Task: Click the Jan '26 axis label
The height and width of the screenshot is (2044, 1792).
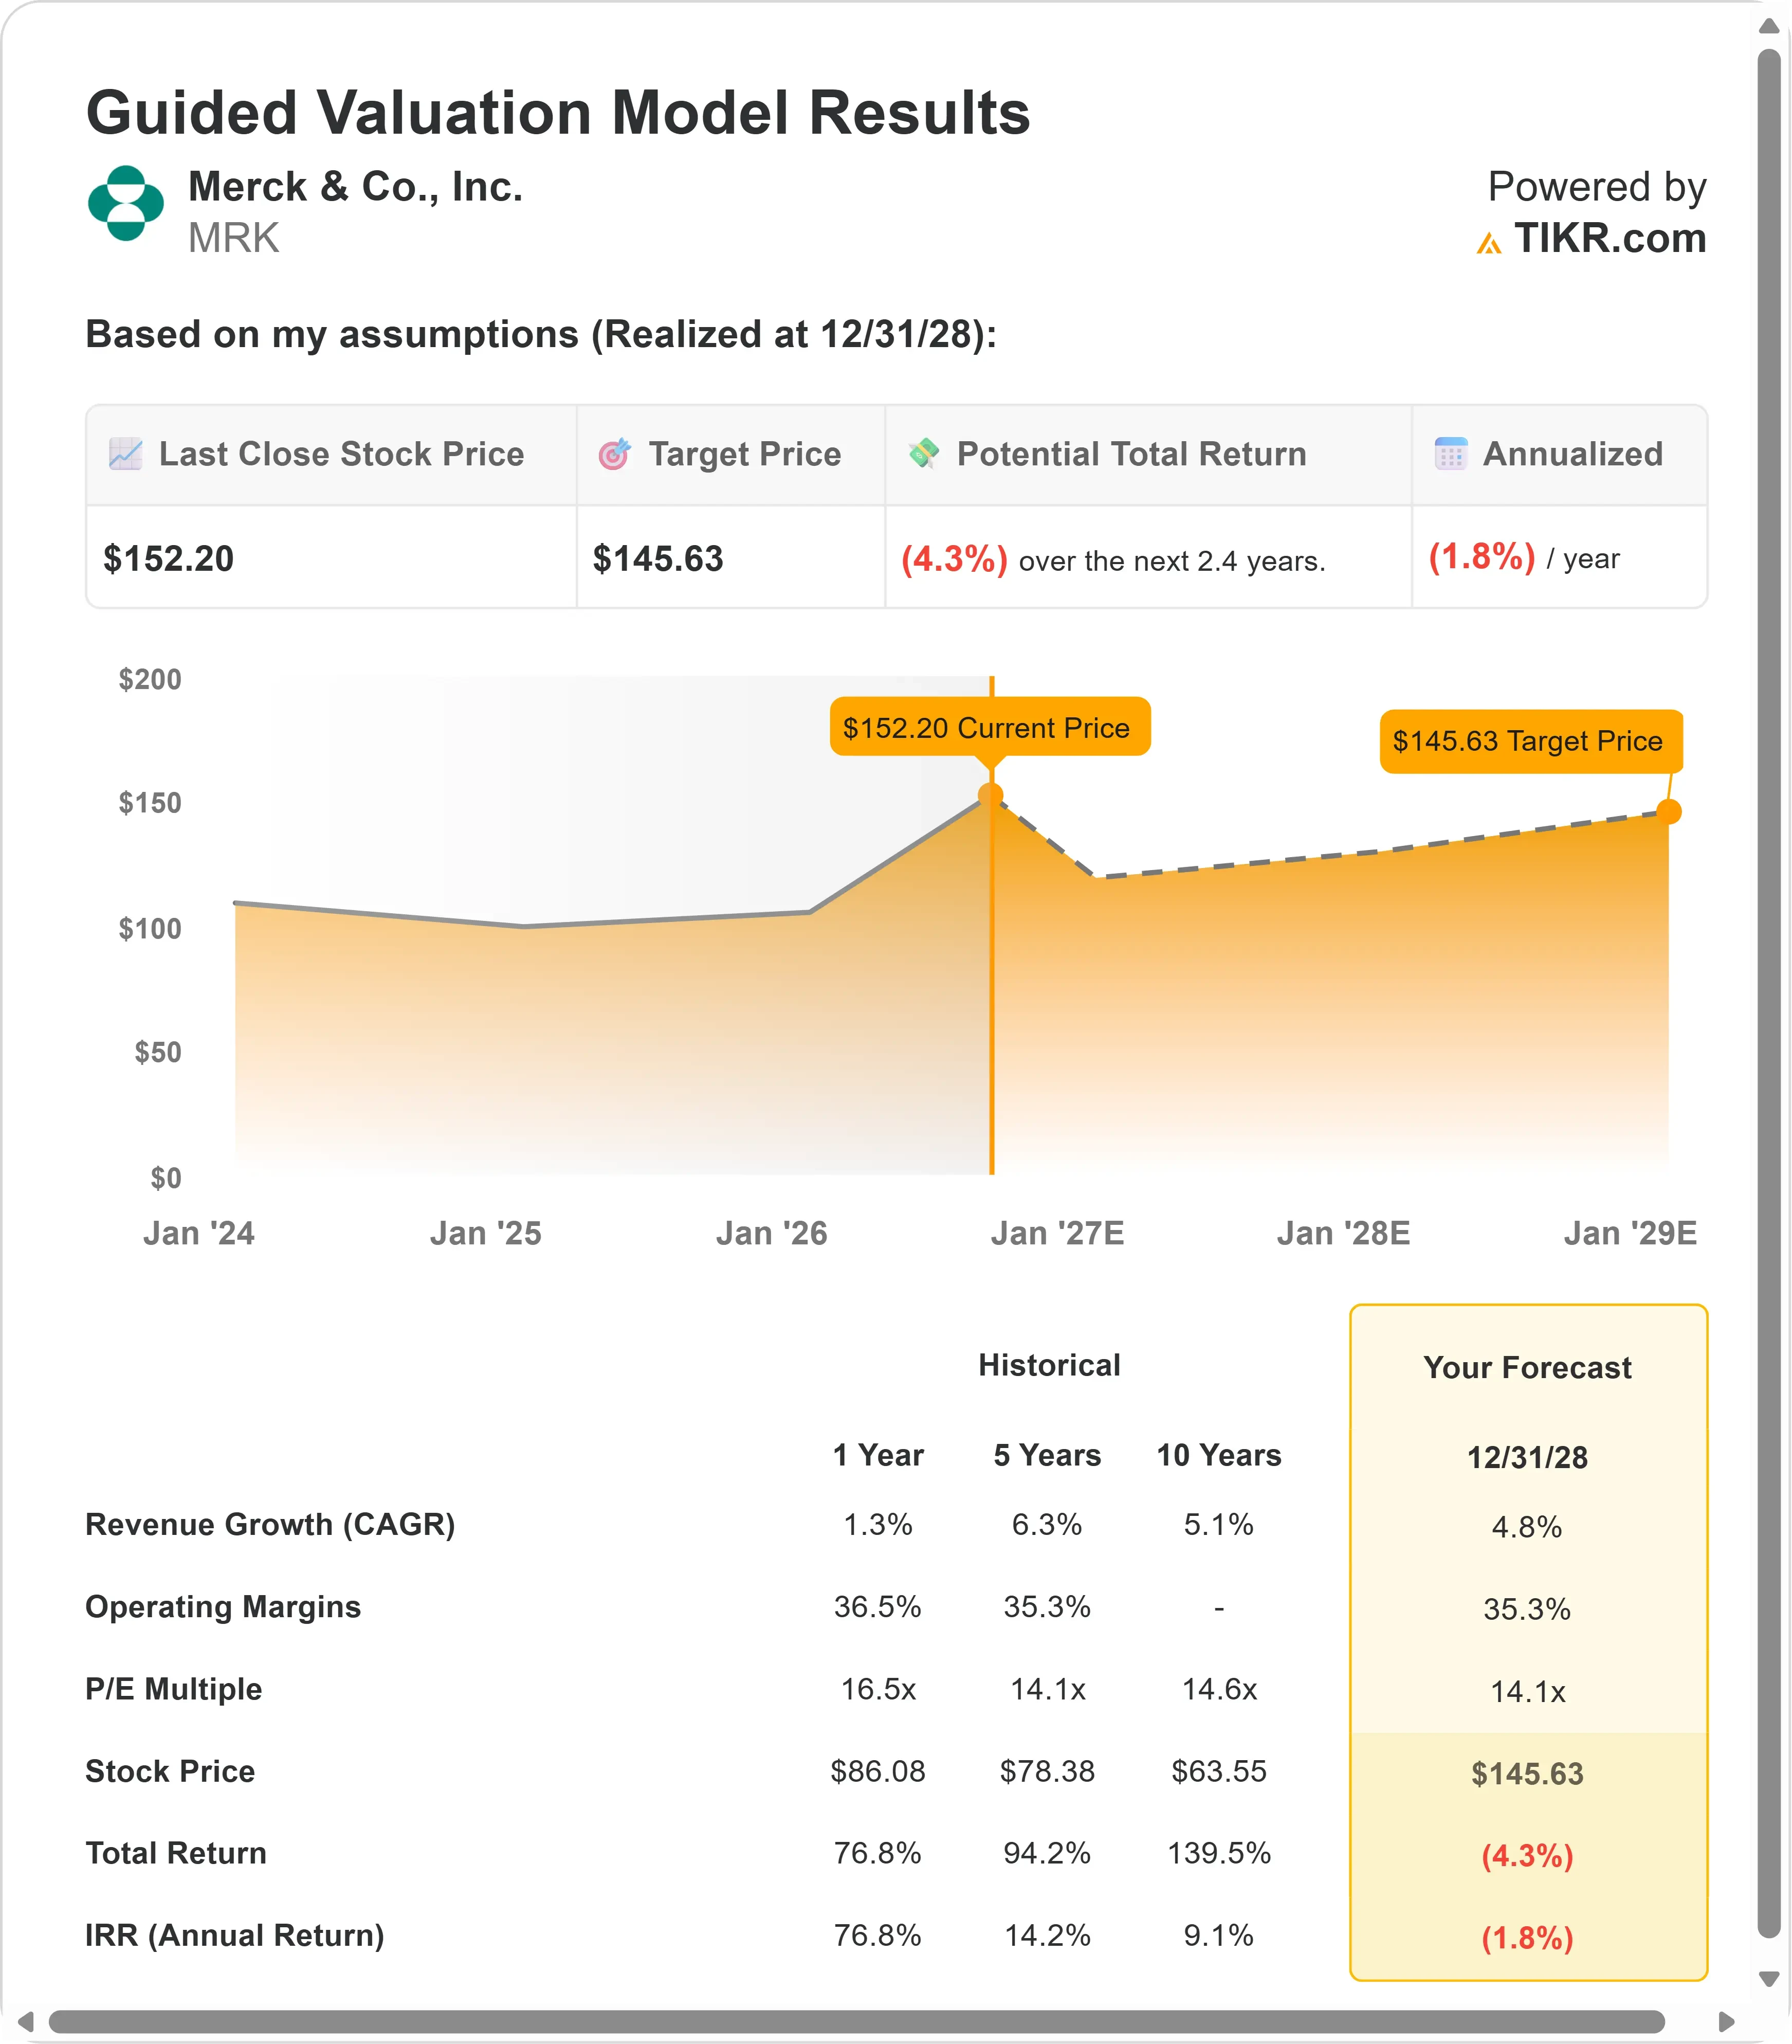Action: click(x=772, y=1233)
